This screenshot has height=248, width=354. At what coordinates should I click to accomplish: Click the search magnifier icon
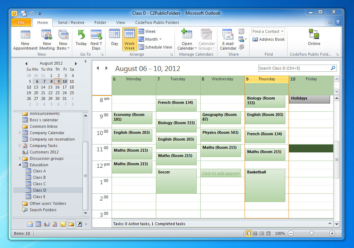tap(333, 68)
